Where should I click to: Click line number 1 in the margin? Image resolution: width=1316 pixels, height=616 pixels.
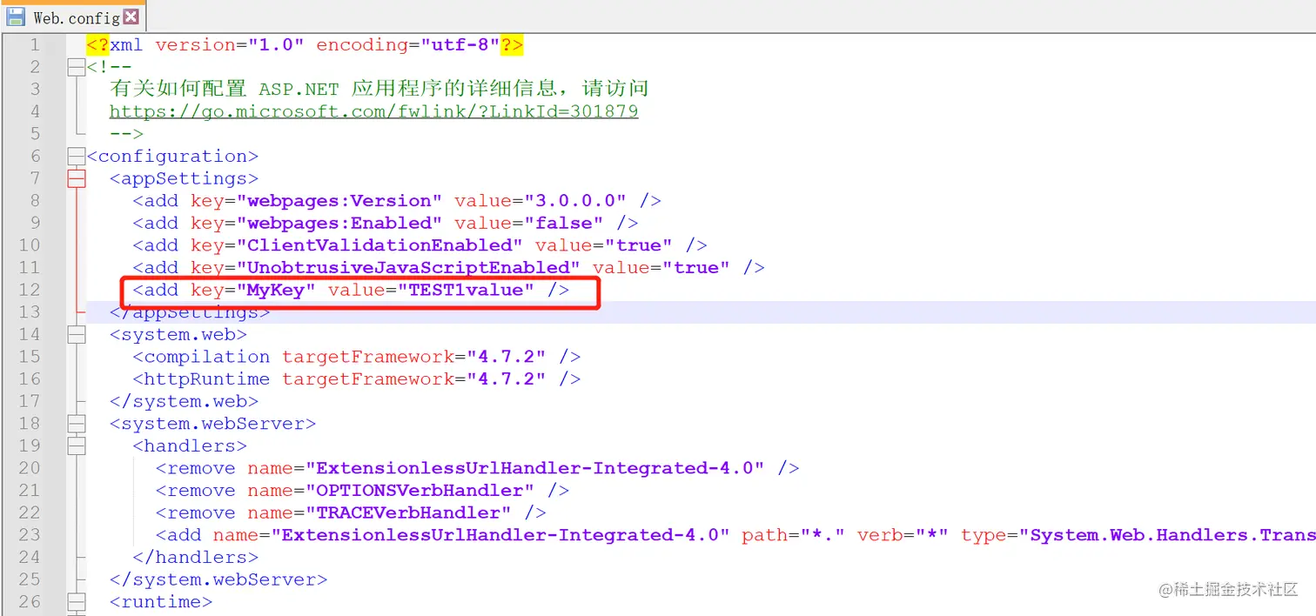(x=34, y=44)
